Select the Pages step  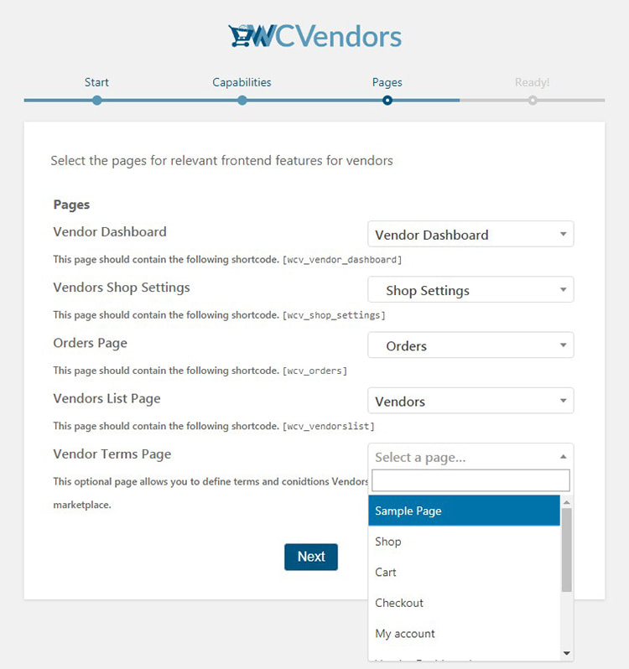coord(387,82)
